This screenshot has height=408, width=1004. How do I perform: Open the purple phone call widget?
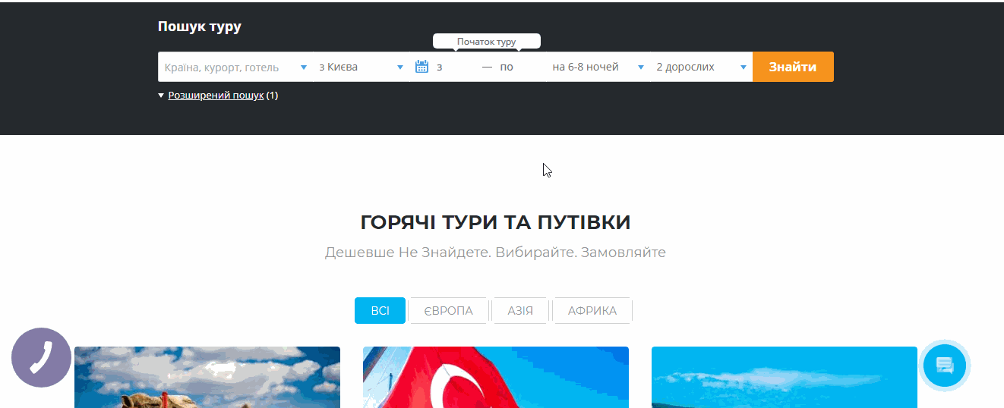pos(42,358)
